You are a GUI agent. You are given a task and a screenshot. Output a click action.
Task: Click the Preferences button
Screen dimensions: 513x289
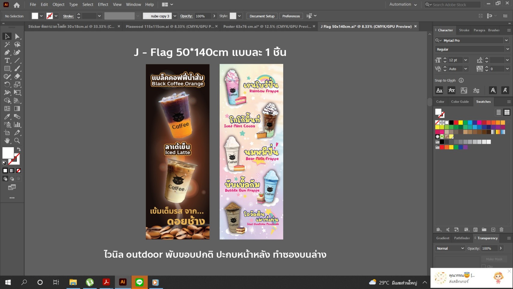[291, 16]
